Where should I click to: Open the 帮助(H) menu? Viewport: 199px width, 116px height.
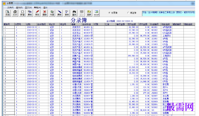(x=38, y=8)
